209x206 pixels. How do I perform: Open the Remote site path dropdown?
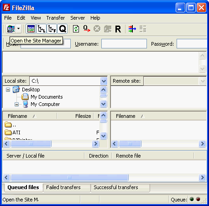(203, 81)
